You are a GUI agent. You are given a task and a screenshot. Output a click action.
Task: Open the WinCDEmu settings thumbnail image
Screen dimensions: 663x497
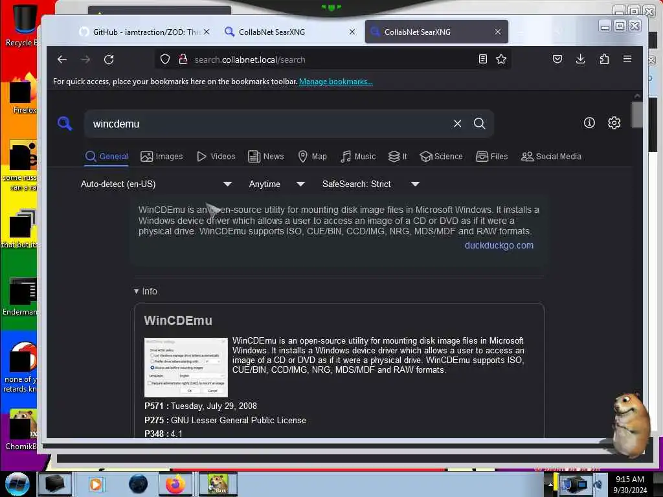(x=186, y=367)
